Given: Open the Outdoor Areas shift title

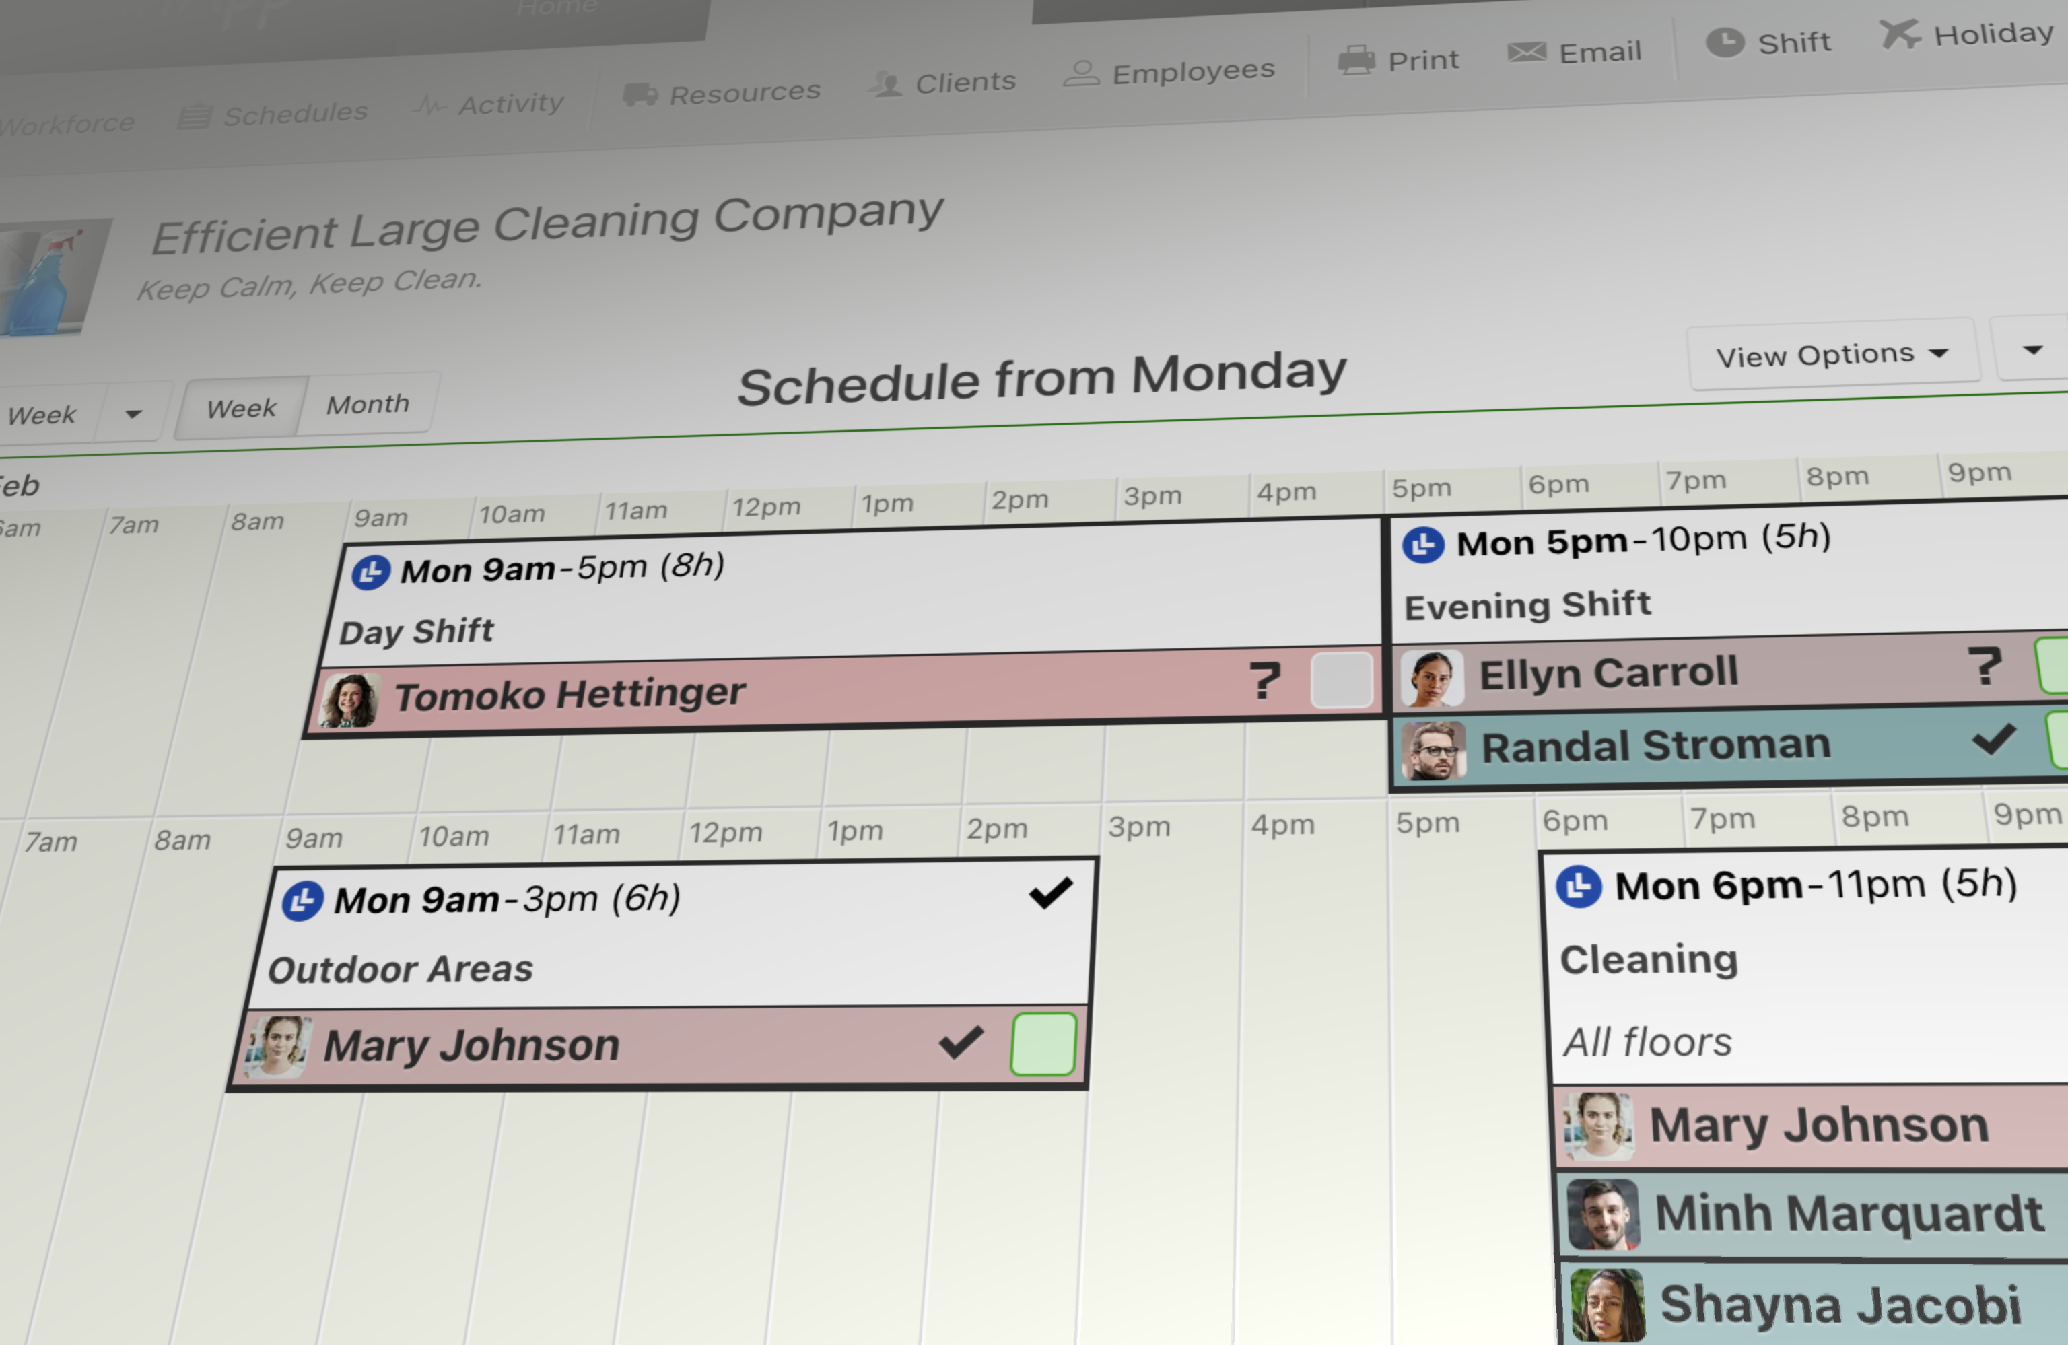Looking at the screenshot, I should coord(401,969).
